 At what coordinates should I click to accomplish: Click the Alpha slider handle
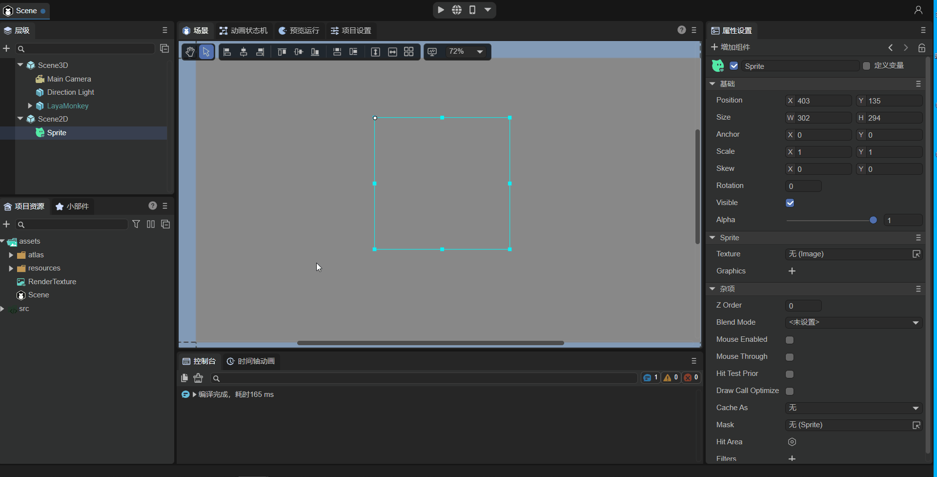coord(873,220)
